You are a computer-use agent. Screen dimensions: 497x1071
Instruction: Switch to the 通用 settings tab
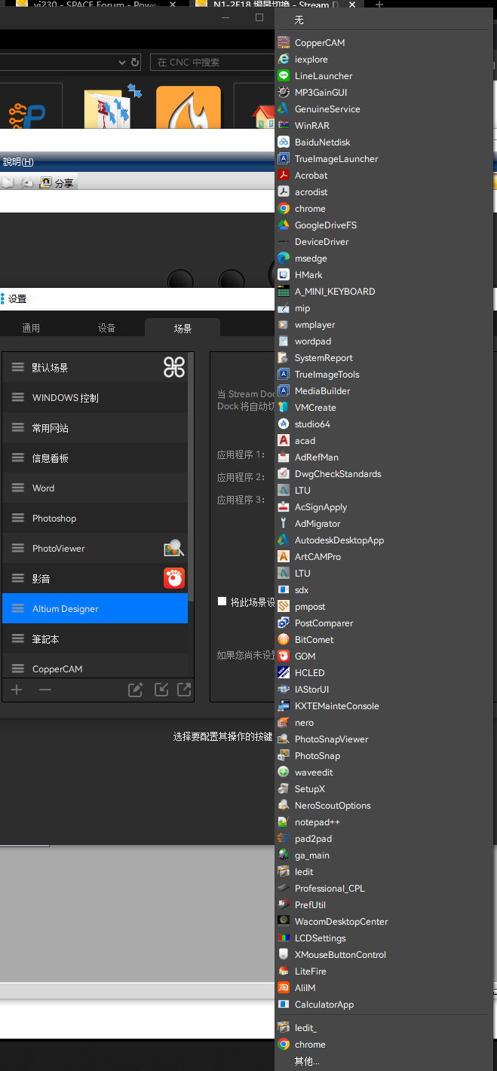tap(31, 328)
